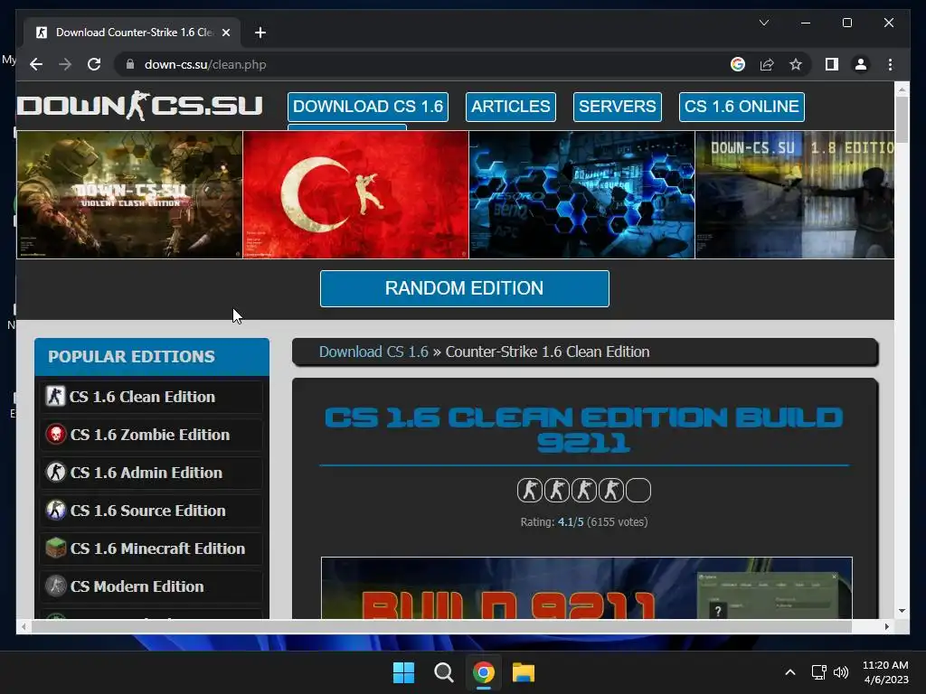This screenshot has height=694, width=926.
Task: Rate two stars with second rating icon
Action: [x=556, y=491]
